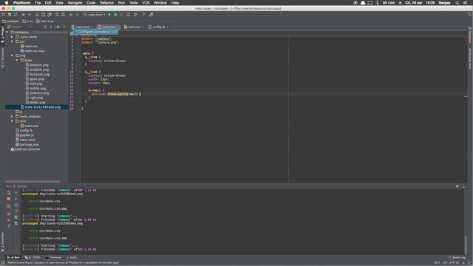Open the Tools menu
Screen dimensions: 473x266
click(133, 3)
